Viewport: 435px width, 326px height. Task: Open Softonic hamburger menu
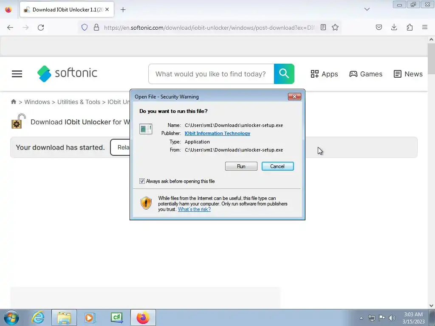17,74
